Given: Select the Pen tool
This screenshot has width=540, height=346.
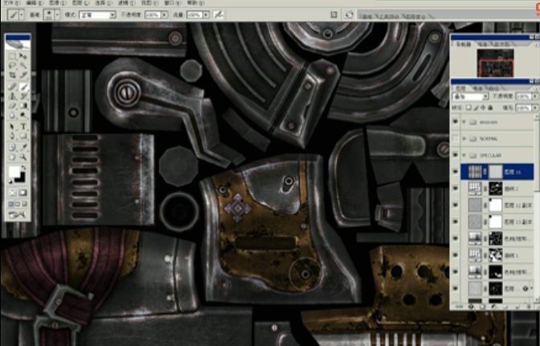Looking at the screenshot, I should pos(12,136).
